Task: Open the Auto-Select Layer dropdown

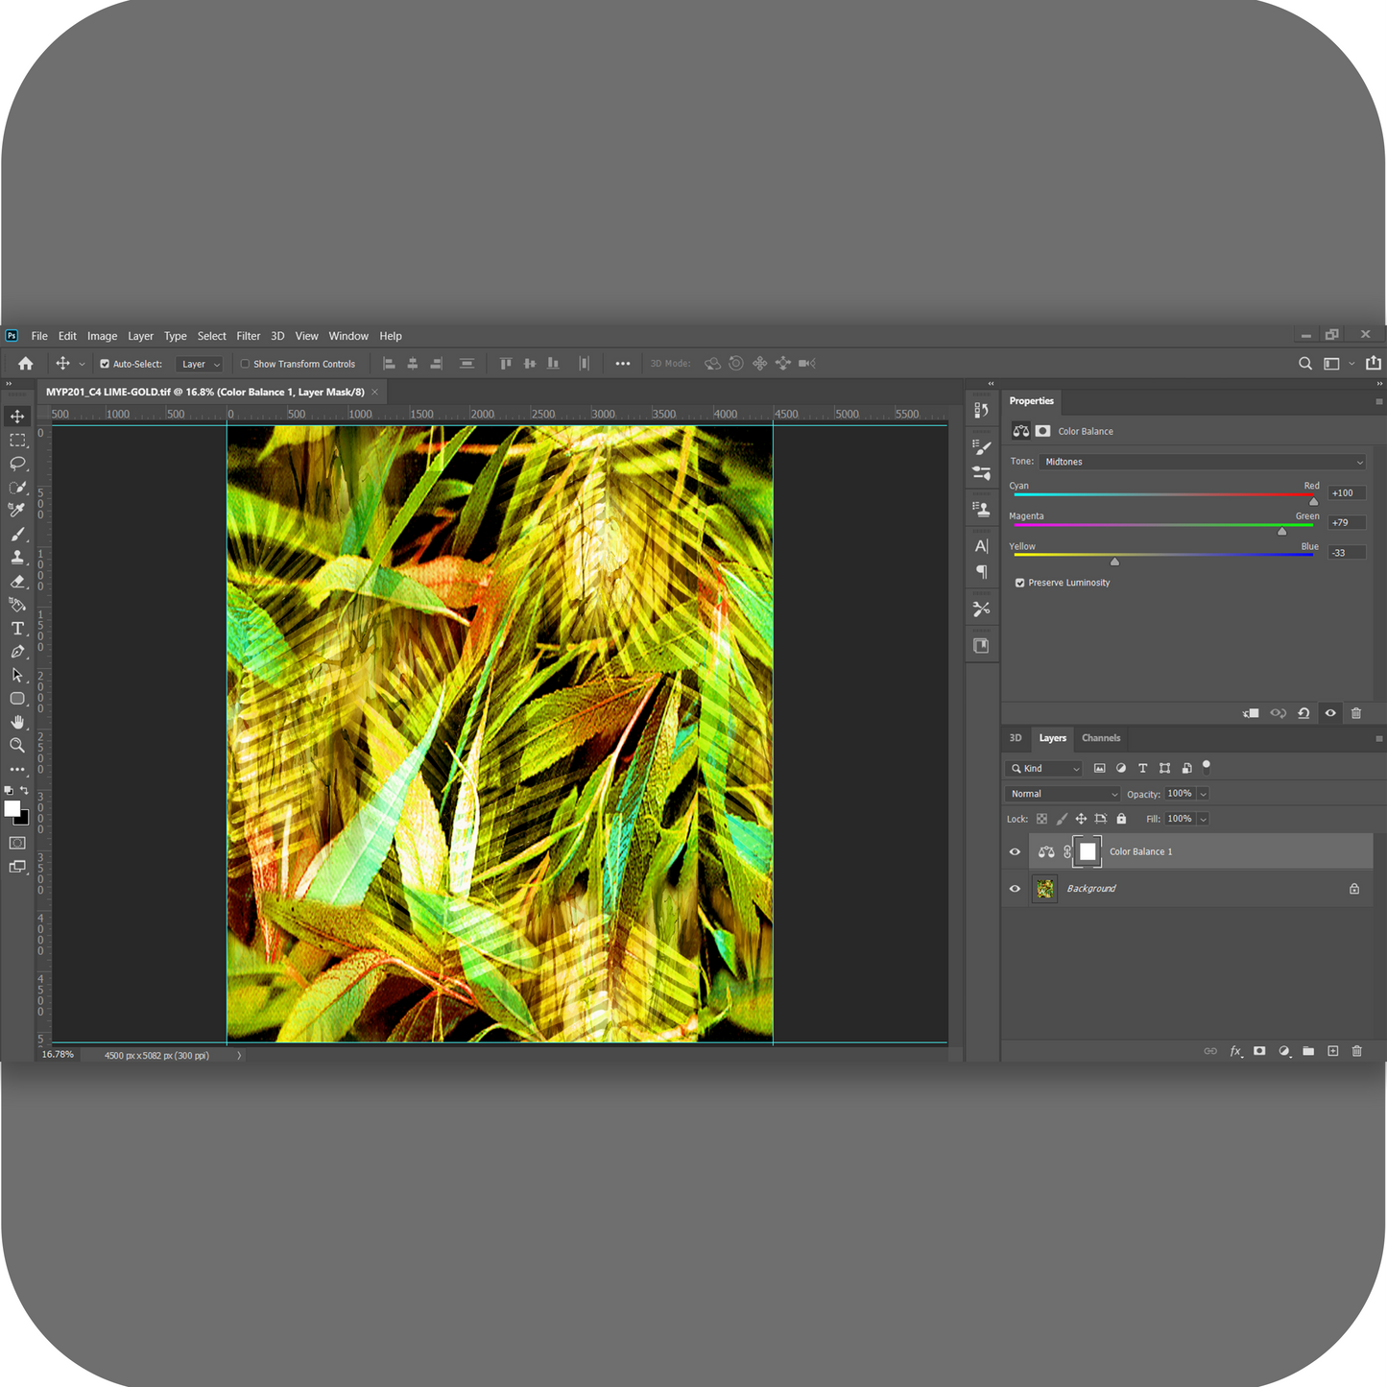Action: click(200, 364)
